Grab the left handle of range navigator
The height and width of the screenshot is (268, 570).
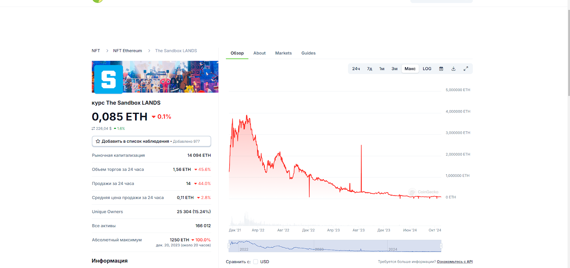229,246
